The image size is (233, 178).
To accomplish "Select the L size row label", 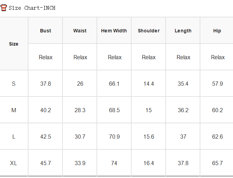I will [x=14, y=137].
